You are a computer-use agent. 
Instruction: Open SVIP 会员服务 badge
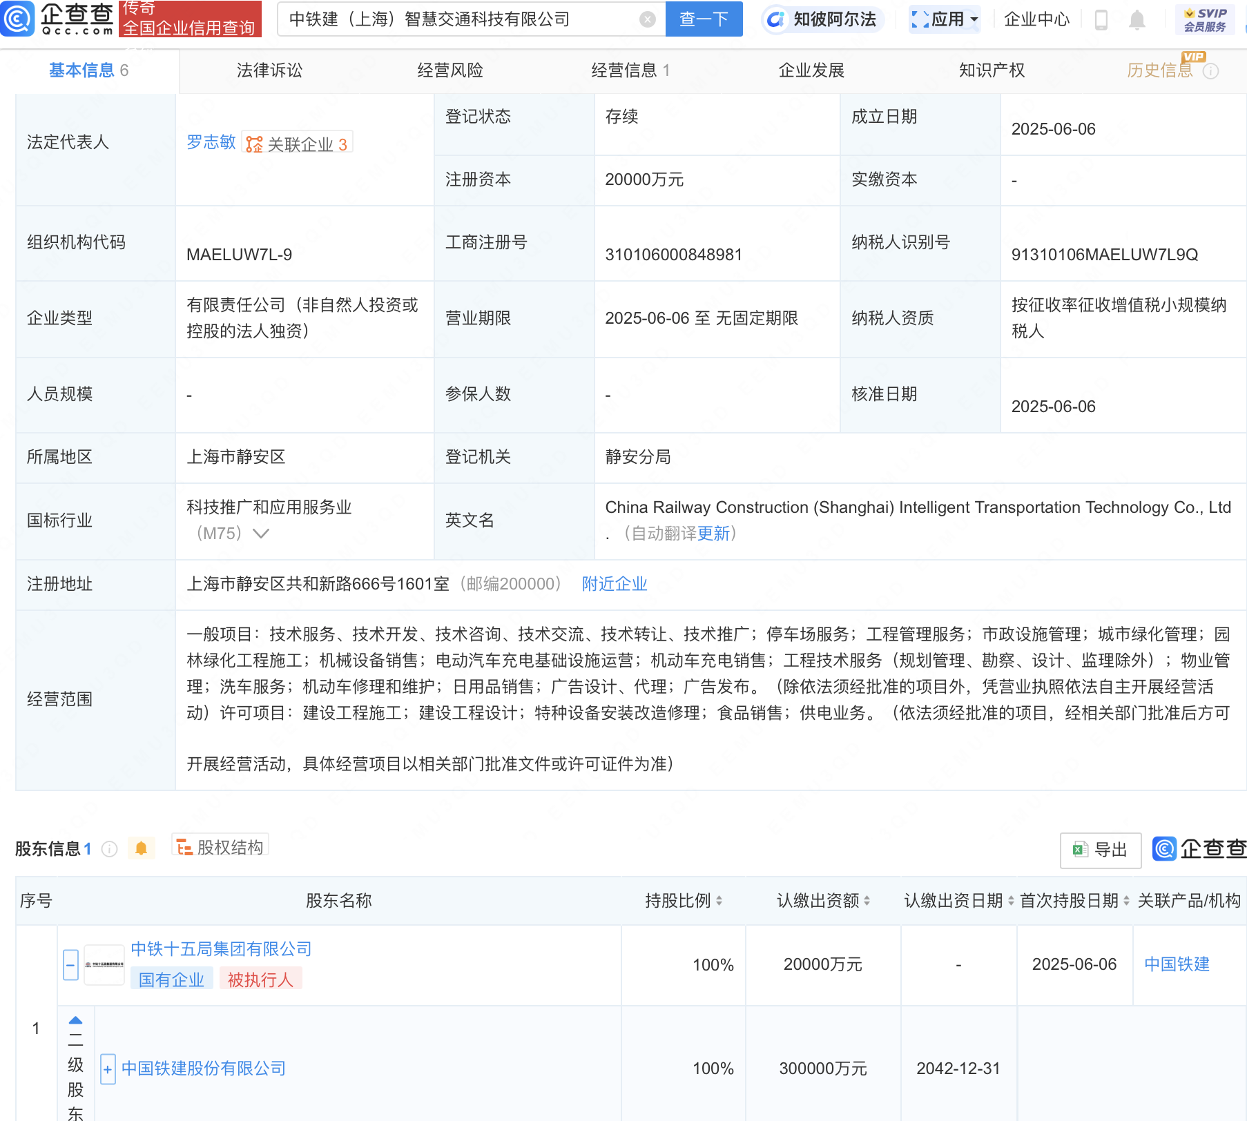[x=1205, y=20]
